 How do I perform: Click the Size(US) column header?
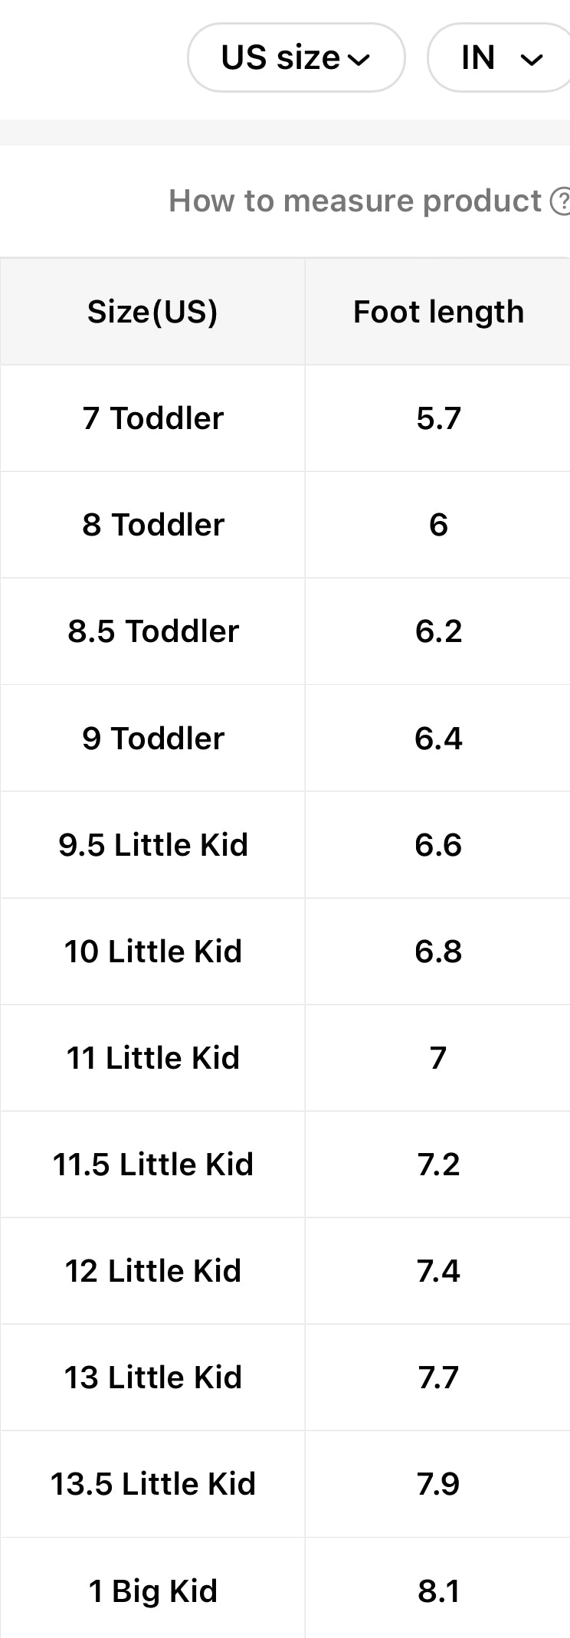click(152, 312)
